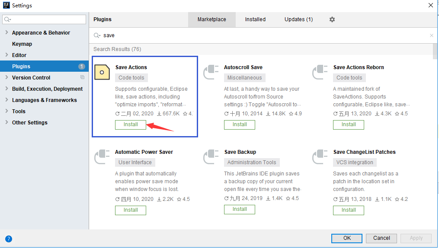The image size is (439, 248).
Task: Open the Save ChangeList Patches plugin title
Action: click(x=364, y=152)
